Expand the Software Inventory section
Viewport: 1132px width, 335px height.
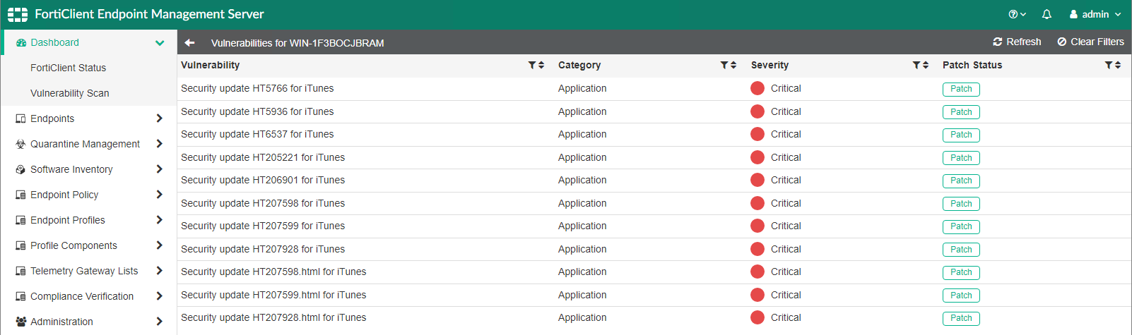pyautogui.click(x=159, y=169)
